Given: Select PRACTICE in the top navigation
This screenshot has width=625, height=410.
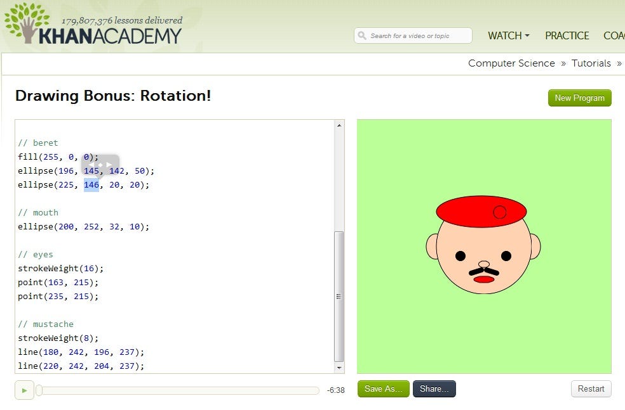Looking at the screenshot, I should [x=567, y=36].
